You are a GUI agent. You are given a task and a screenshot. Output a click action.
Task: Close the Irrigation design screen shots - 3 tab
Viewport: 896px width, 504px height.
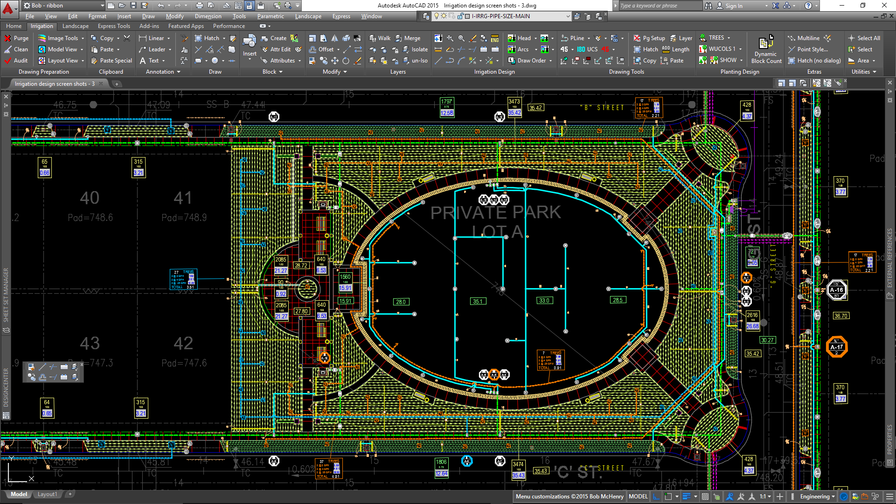point(101,84)
